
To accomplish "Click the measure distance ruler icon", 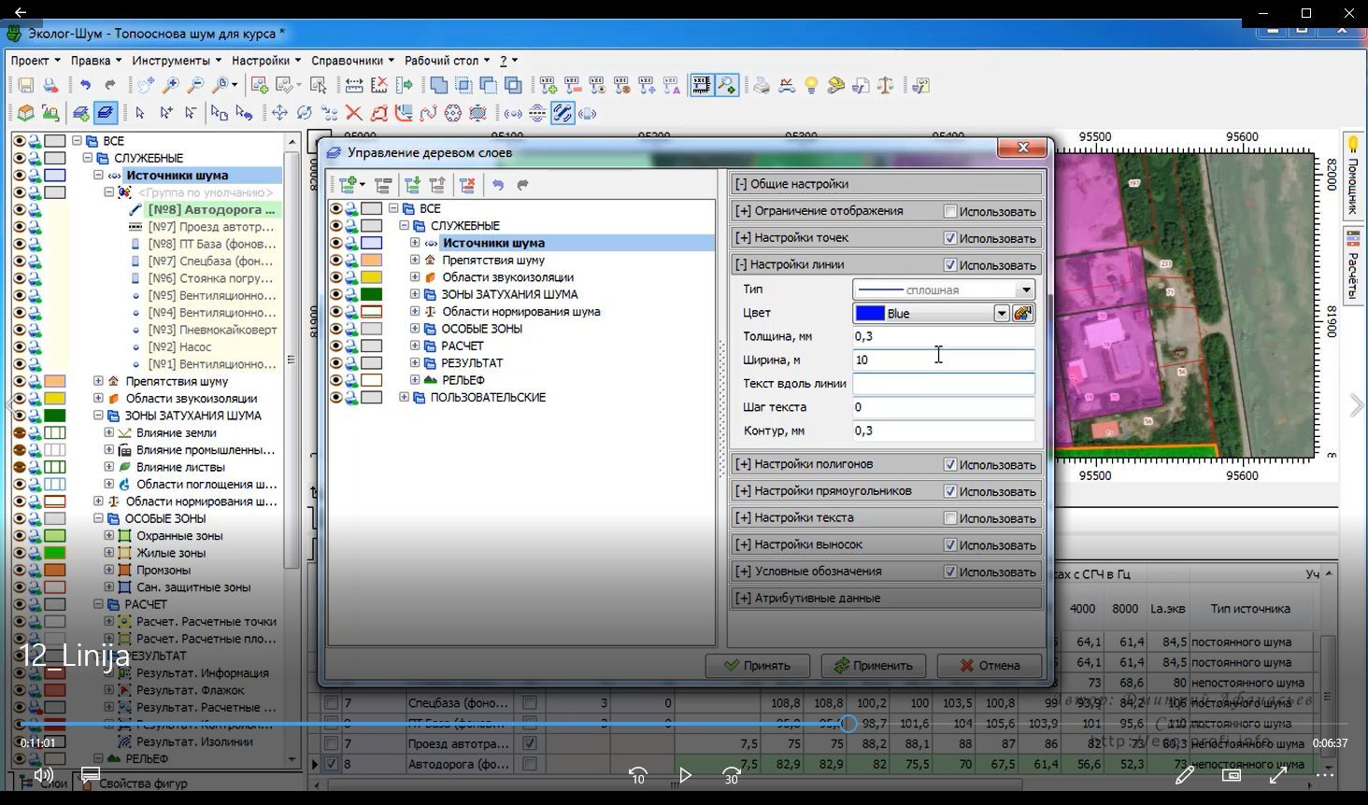I will 354,86.
